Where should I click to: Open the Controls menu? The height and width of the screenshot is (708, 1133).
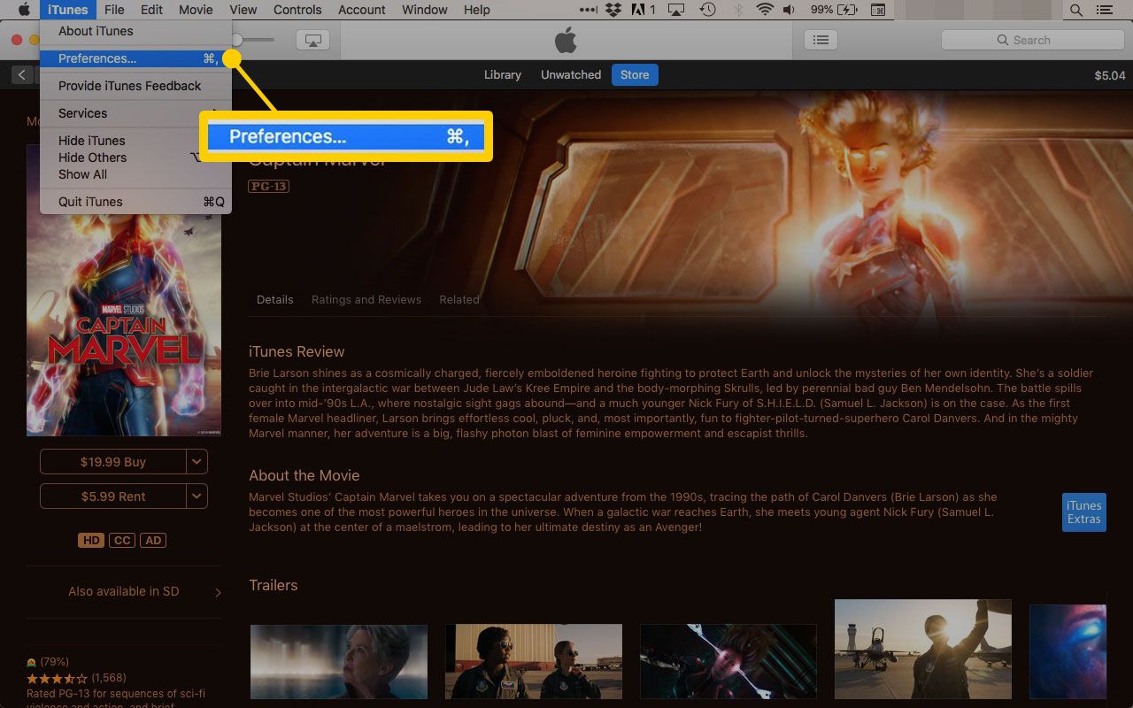(x=297, y=10)
